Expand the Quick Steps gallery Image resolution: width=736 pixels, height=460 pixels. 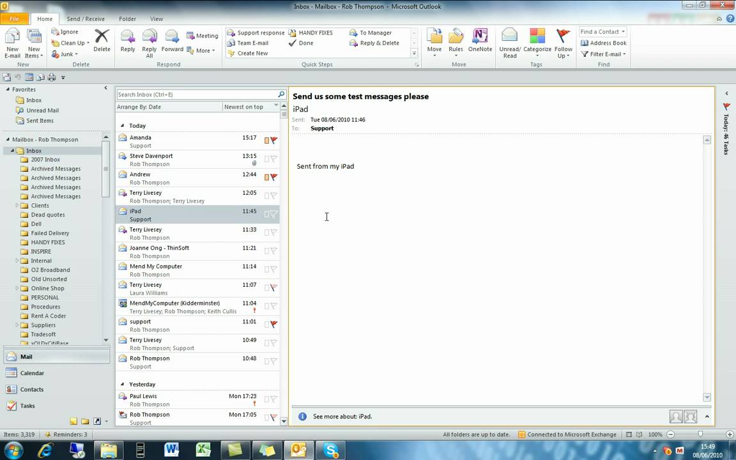pos(415,54)
